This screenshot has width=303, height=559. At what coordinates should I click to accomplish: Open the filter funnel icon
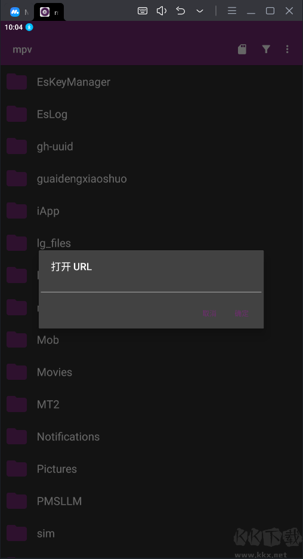point(266,49)
